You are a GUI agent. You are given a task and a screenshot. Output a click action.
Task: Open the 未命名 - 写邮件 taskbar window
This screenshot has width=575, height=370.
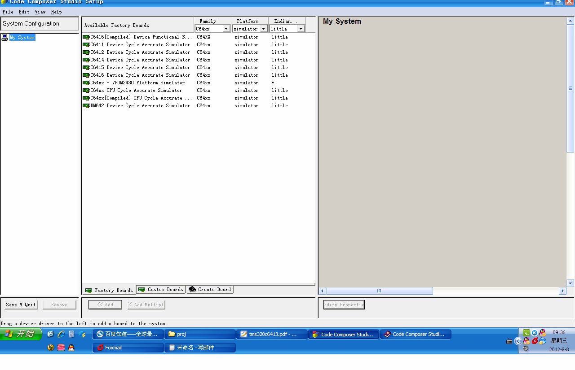point(200,348)
